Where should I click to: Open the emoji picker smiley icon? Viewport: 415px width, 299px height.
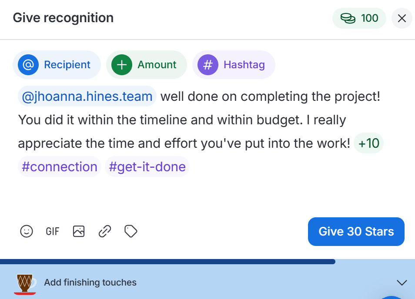tap(27, 231)
